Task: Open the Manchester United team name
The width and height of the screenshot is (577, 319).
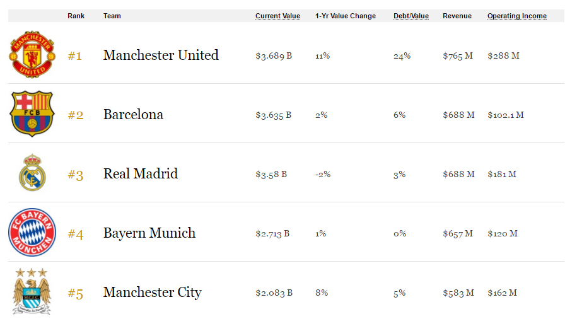Action: pos(161,55)
